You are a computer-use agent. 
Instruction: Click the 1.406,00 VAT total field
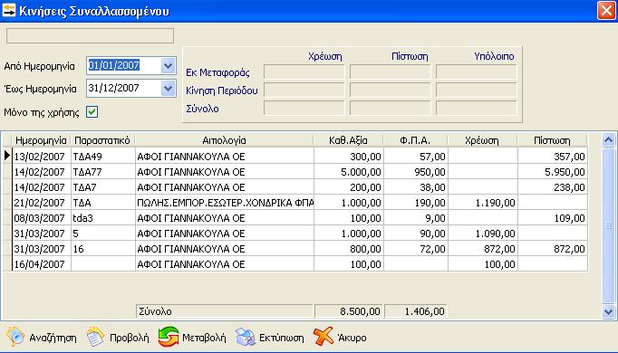point(416,311)
